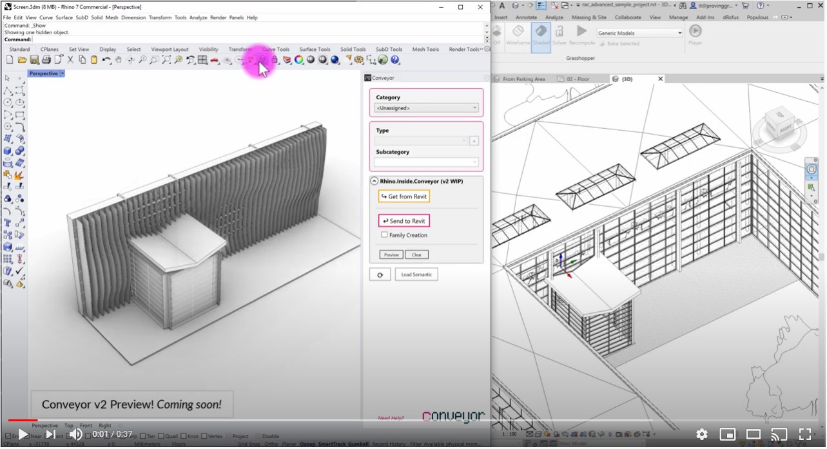Click the Preview button in Conveyor
827x449 pixels.
click(391, 254)
